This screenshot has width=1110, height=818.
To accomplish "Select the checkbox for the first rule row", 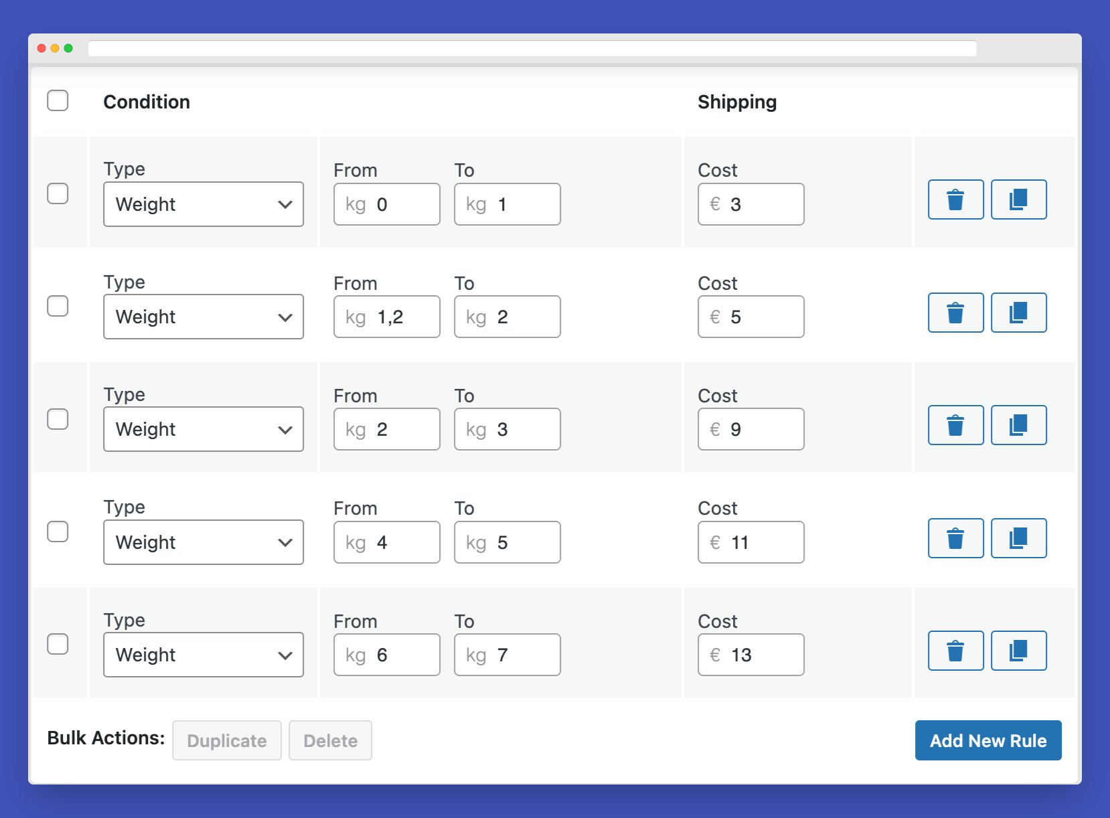I will pyautogui.click(x=58, y=193).
